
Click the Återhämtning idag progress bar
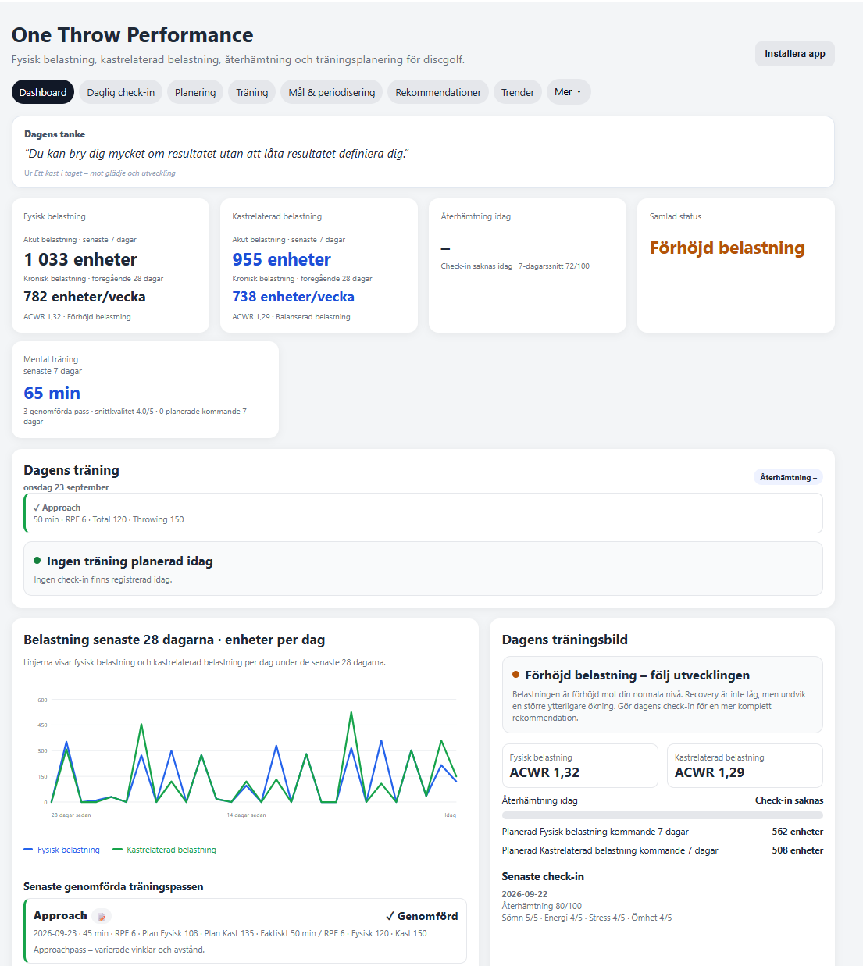coord(662,815)
